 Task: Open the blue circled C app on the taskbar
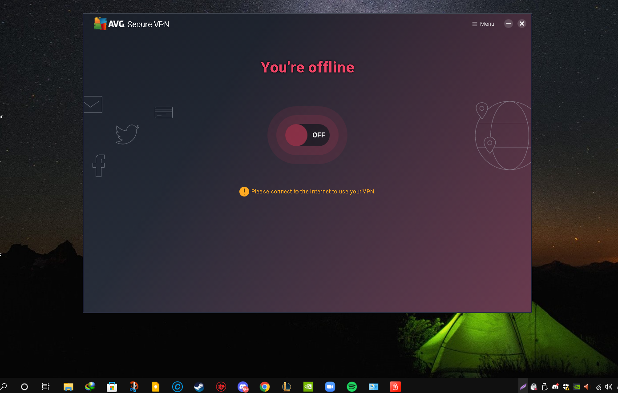tap(178, 387)
